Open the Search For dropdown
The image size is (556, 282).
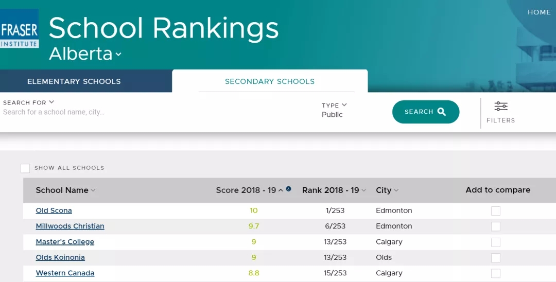(x=29, y=102)
